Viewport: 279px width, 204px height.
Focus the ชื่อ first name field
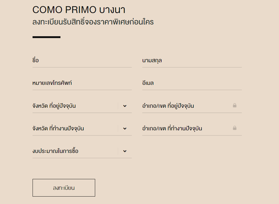82,61
